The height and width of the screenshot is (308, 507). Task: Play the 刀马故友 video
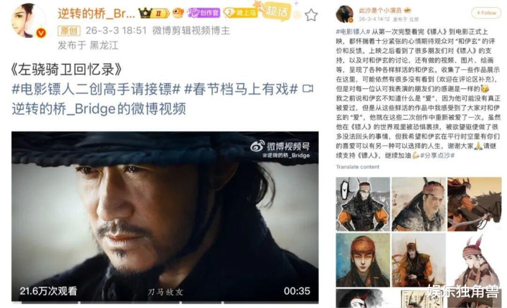click(165, 216)
